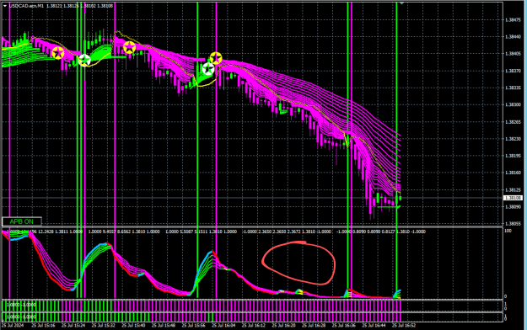527x330 pixels.
Task: Click the USDCAD.ecn,M1 chart title
Action: (26, 6)
